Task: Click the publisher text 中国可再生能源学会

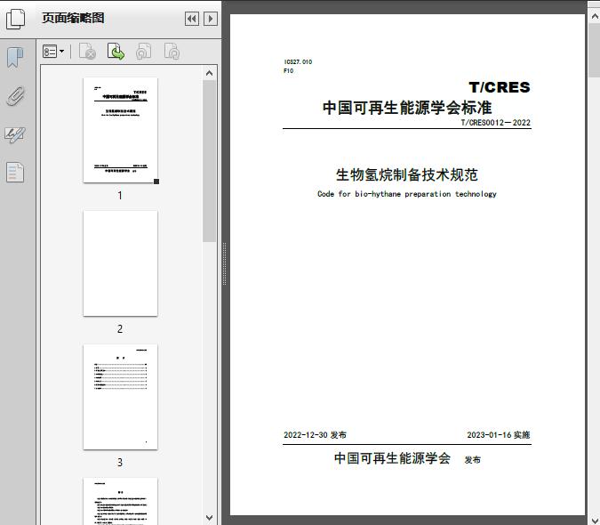Action: tap(392, 458)
